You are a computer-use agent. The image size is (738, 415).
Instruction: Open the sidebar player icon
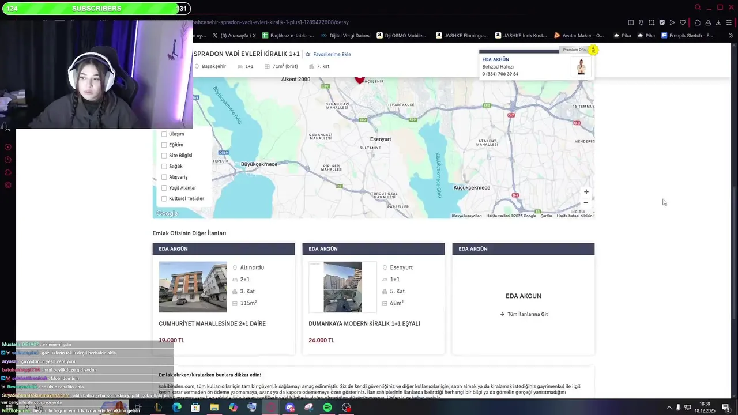[7, 147]
